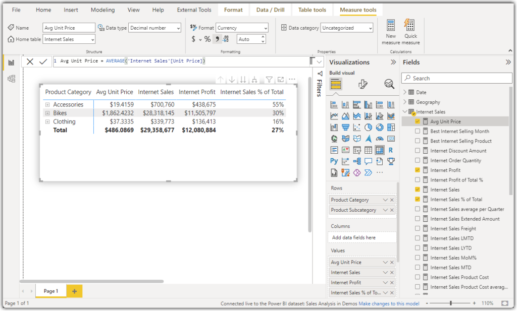Click Make changes to this model link
The image size is (517, 311).
click(389, 303)
